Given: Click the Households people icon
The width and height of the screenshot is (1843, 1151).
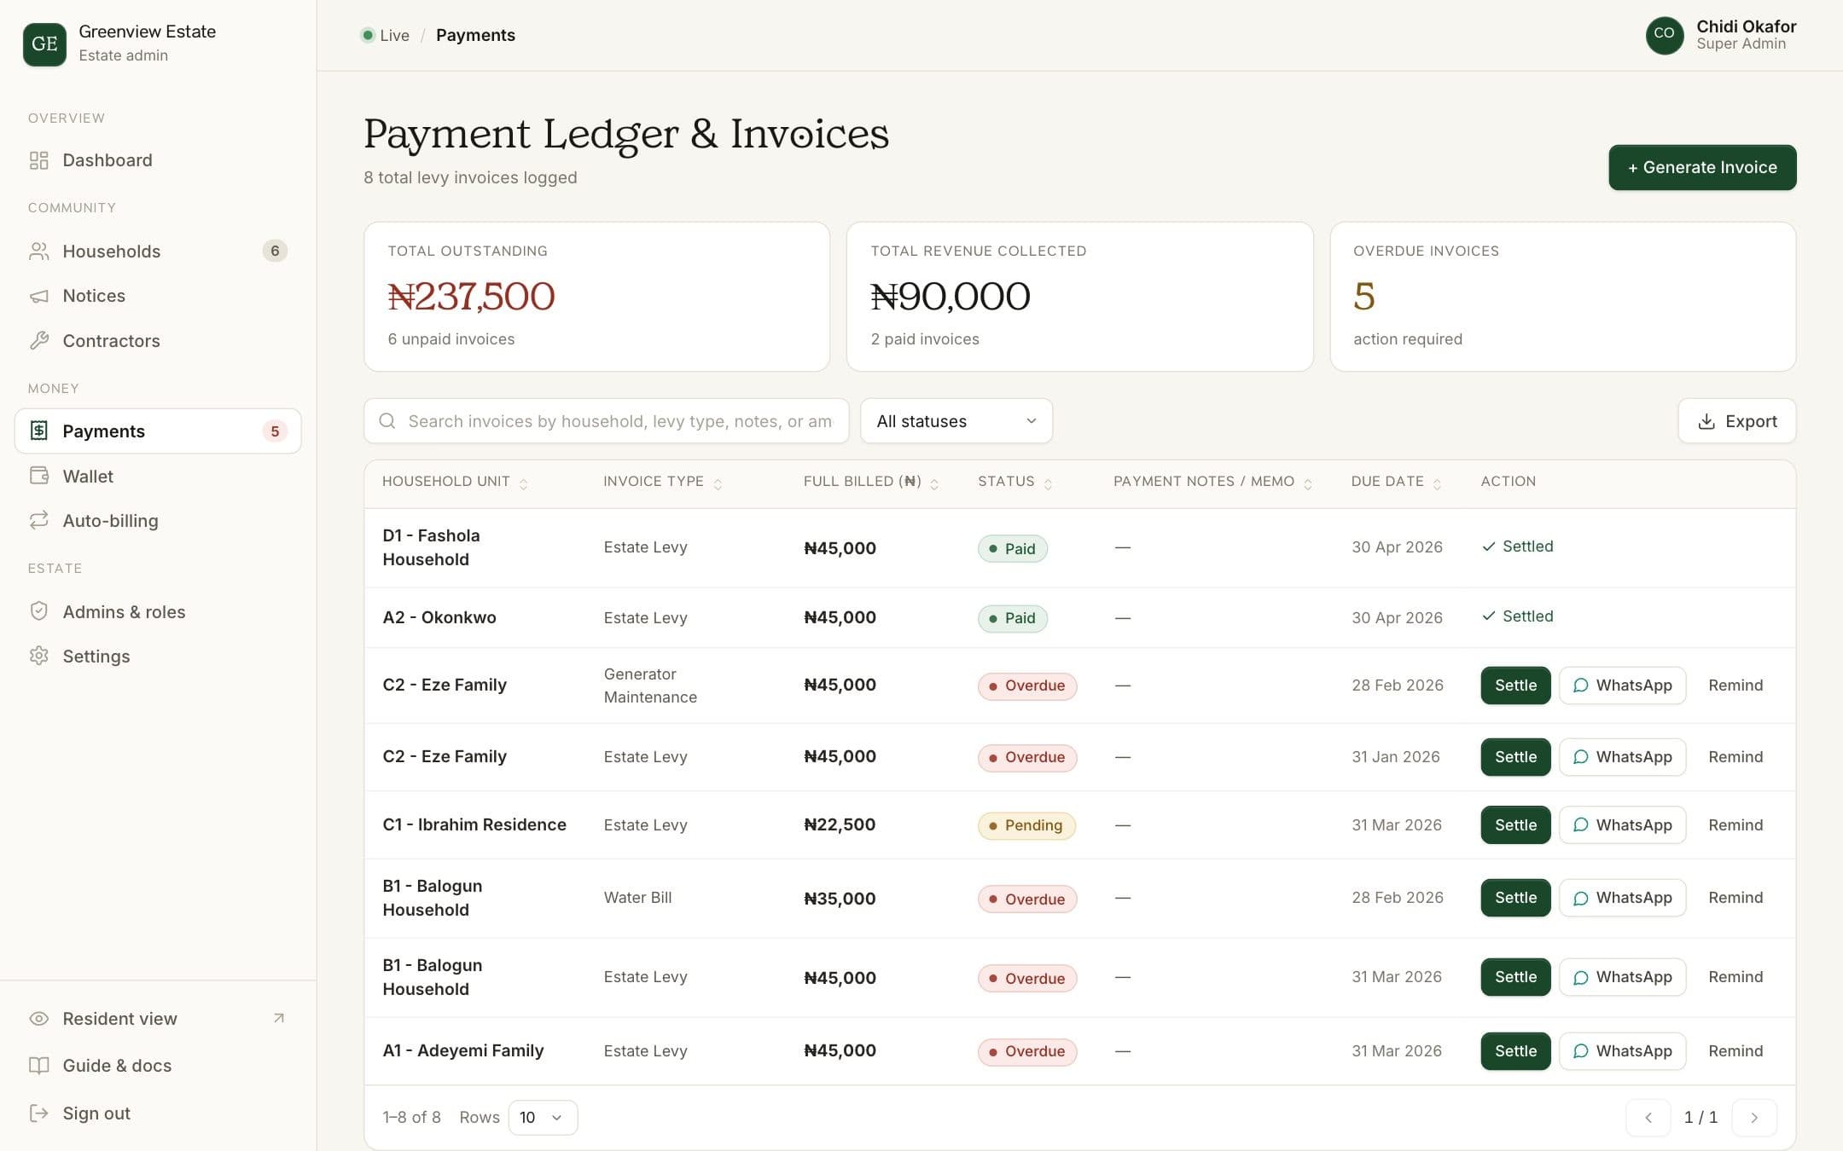Looking at the screenshot, I should tap(38, 251).
